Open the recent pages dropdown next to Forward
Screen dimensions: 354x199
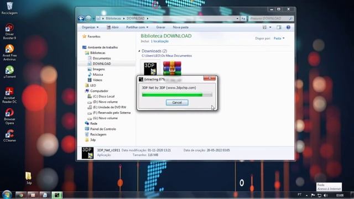[93, 19]
